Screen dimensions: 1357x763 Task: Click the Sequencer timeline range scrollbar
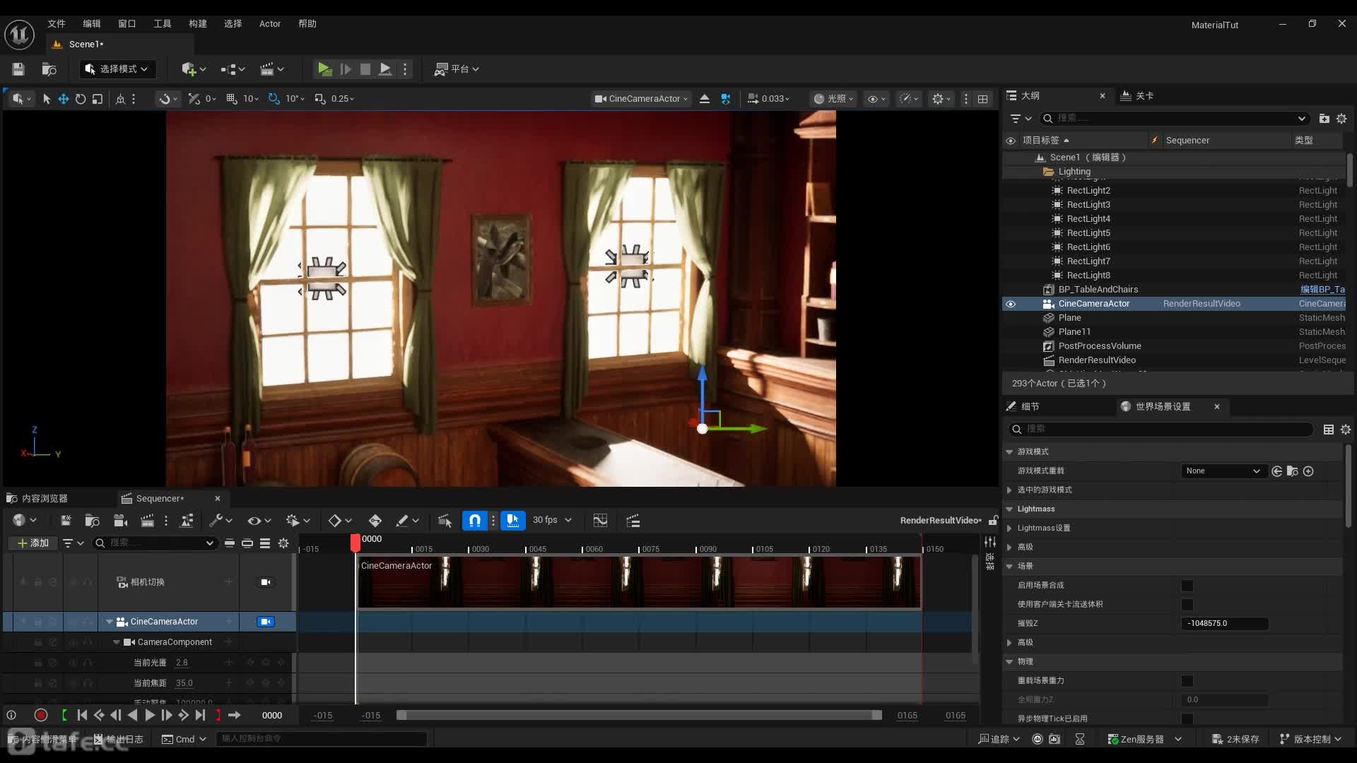tap(640, 715)
